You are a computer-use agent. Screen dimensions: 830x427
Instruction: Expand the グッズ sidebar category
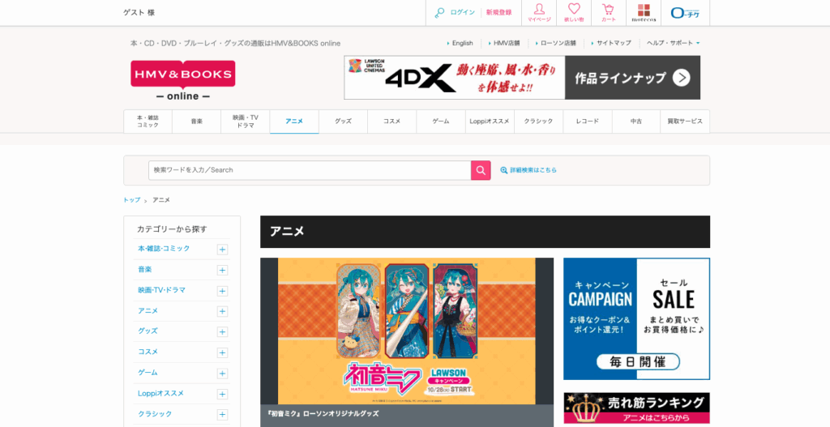(x=222, y=332)
